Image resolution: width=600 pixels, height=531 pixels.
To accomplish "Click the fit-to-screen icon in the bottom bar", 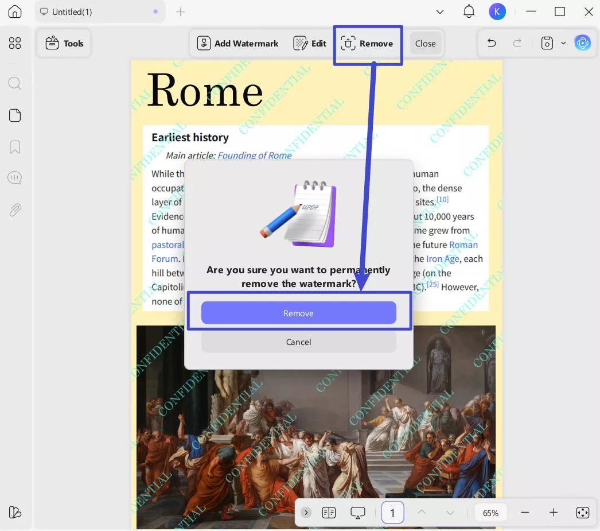I will pos(583,512).
